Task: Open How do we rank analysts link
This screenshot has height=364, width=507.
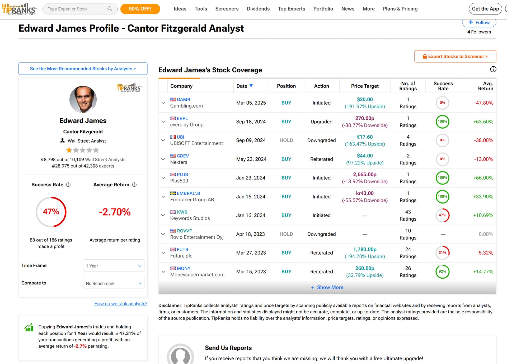Action: click(121, 304)
